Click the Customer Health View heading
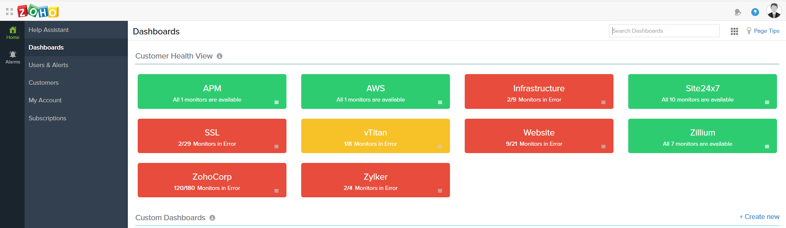 (174, 56)
